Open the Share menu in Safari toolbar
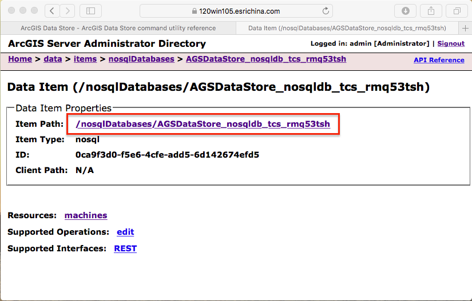The width and height of the screenshot is (472, 301). (x=431, y=11)
